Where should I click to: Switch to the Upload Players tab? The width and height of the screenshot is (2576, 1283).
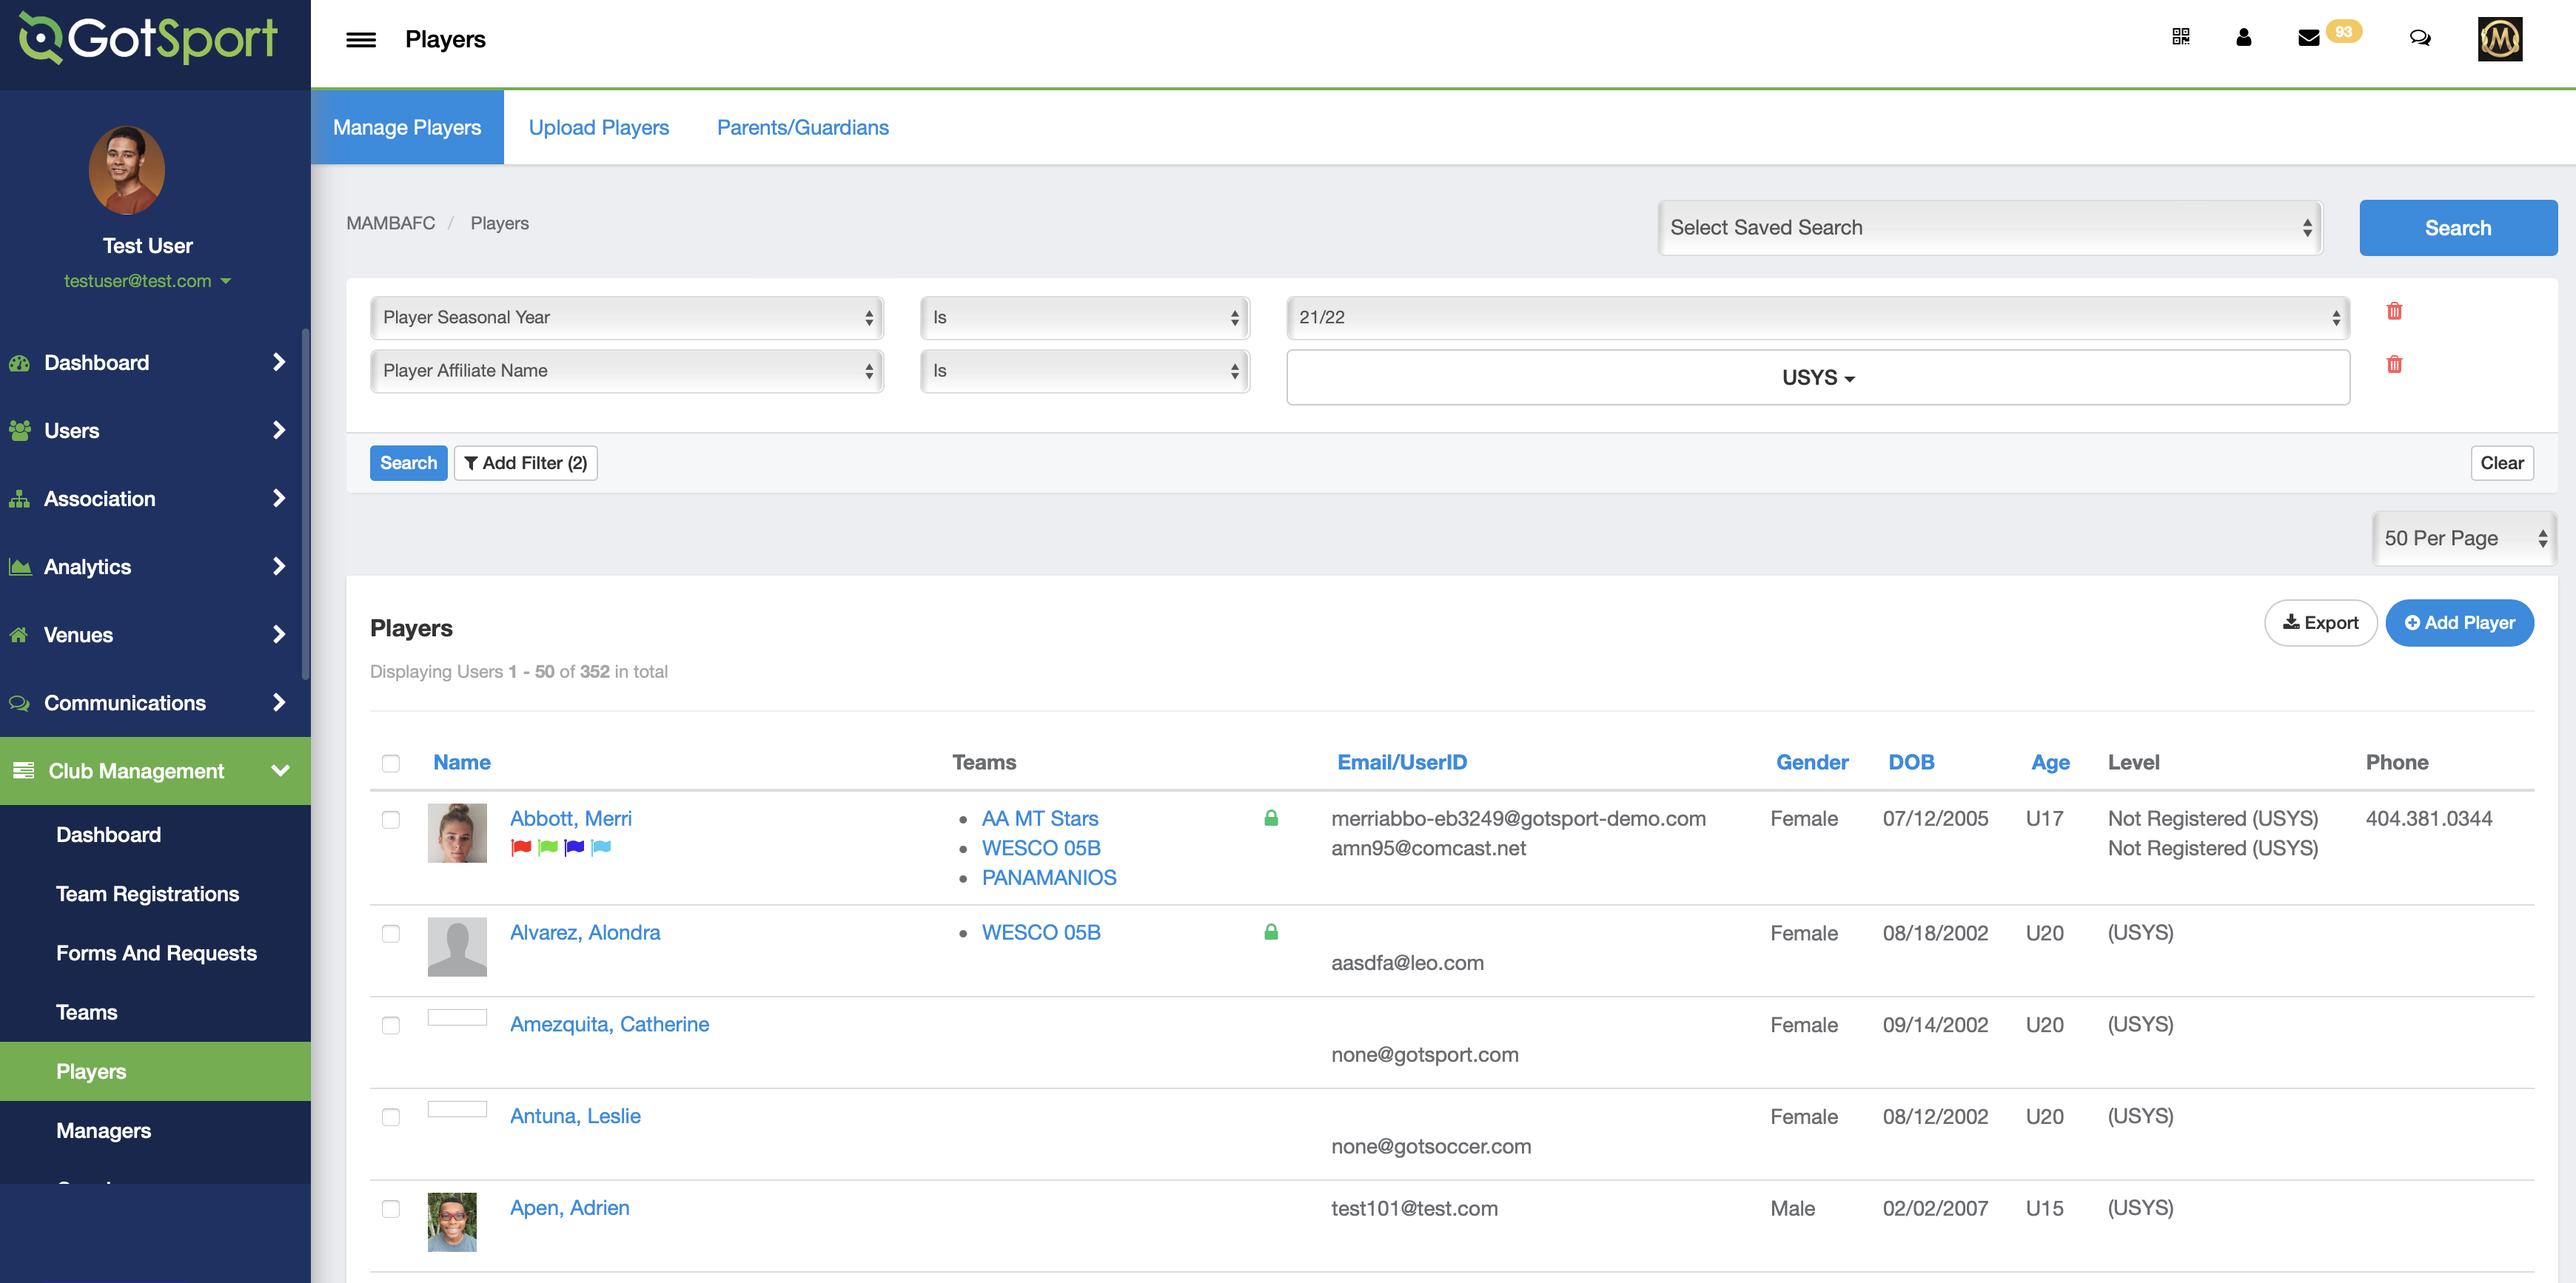coord(598,127)
